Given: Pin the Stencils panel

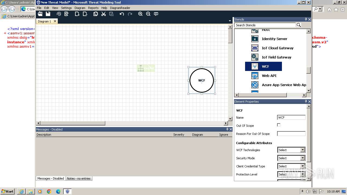Looking at the screenshot, I should point(306,19).
